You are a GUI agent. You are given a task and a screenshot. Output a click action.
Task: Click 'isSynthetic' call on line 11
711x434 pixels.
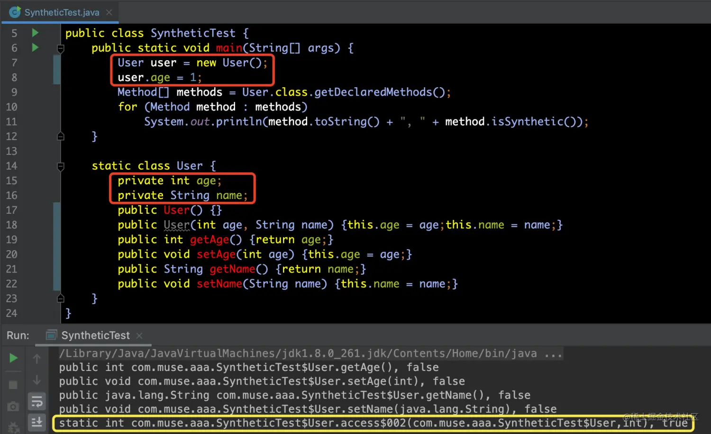coord(527,122)
